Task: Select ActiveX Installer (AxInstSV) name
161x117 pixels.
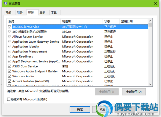Action: (x=31, y=81)
